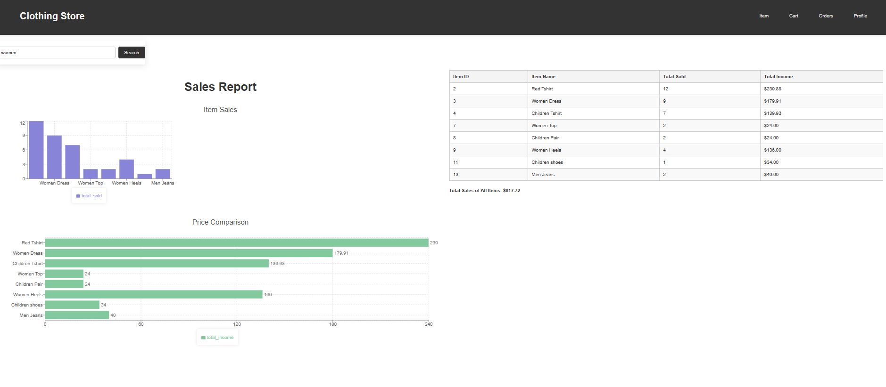Focus the search field containing 'women'
886x387 pixels.
(x=57, y=53)
